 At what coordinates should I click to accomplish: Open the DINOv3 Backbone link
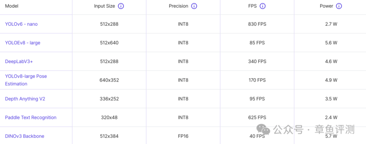click(x=25, y=136)
